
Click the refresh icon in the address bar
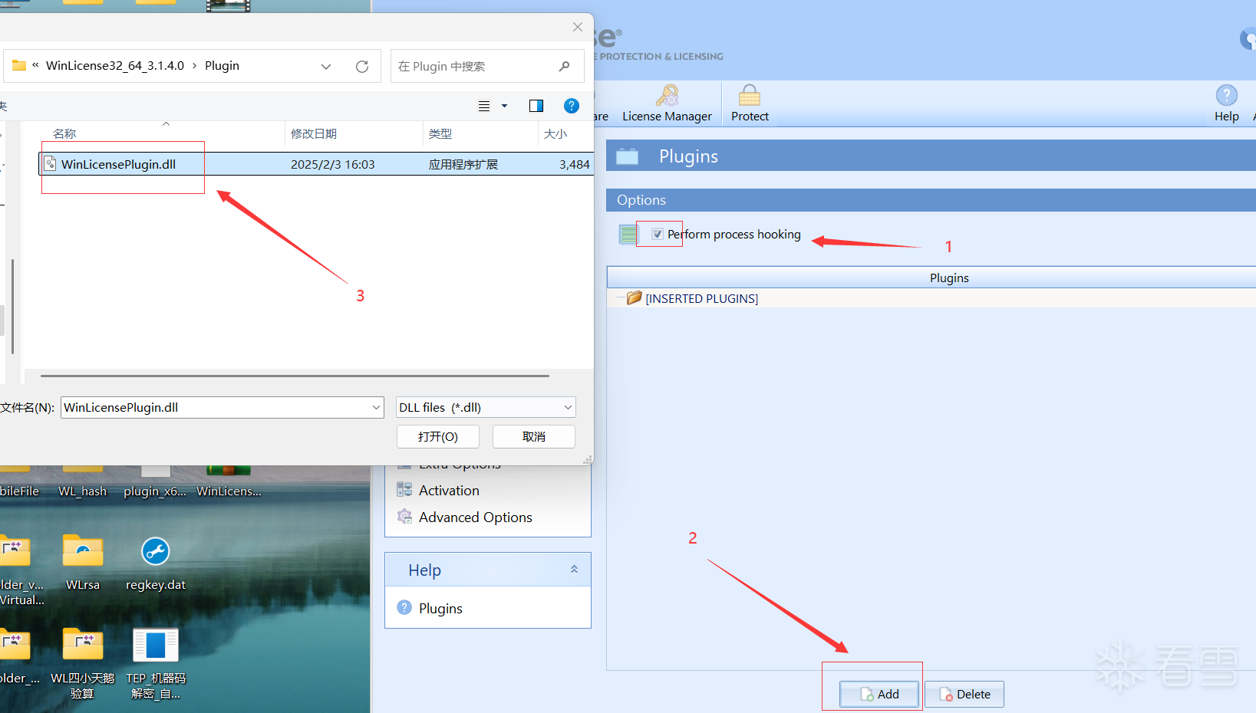(x=361, y=66)
